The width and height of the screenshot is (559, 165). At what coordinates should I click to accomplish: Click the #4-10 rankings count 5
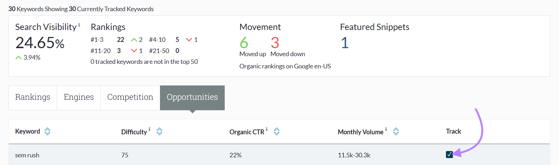(x=177, y=40)
